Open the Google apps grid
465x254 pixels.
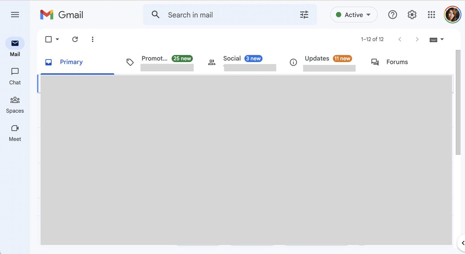(431, 15)
